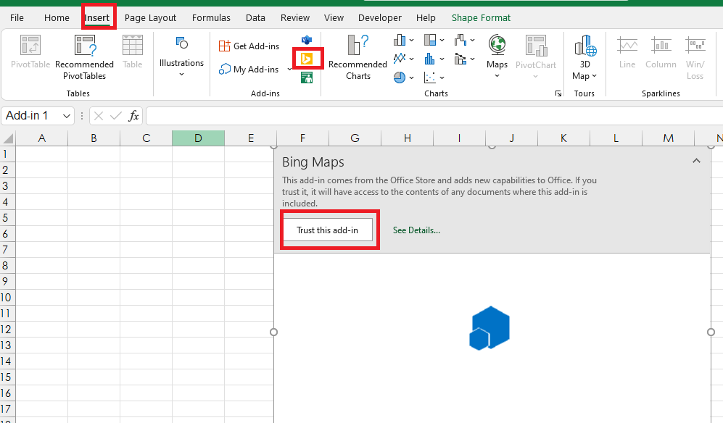The image size is (723, 423).
Task: Insert a Line sparkline
Action: tap(627, 52)
